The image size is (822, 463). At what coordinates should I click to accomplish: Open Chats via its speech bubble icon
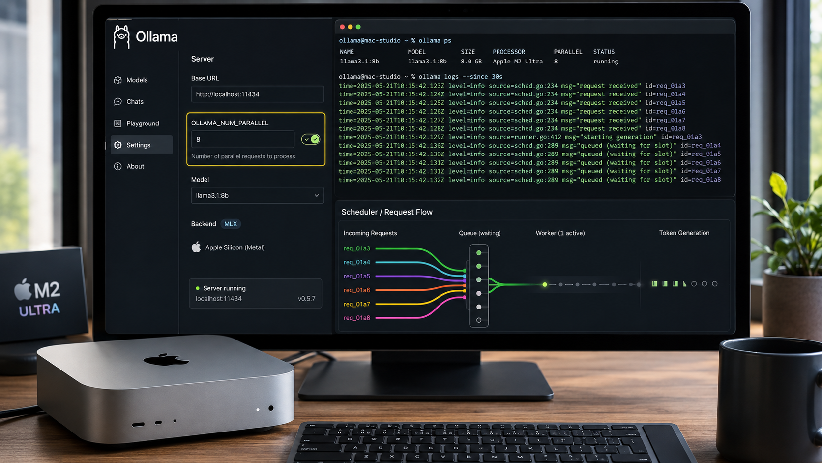[x=118, y=102]
